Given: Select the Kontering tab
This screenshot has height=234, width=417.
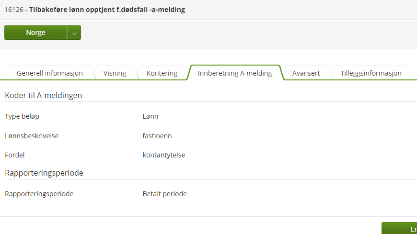Looking at the screenshot, I should 162,73.
